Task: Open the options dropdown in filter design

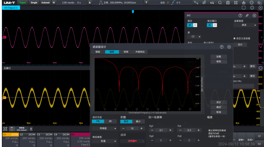Action: pyautogui.click(x=133, y=141)
